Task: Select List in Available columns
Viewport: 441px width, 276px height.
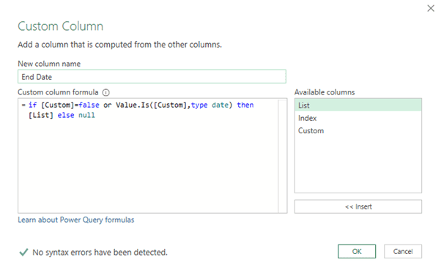Action: coord(358,105)
